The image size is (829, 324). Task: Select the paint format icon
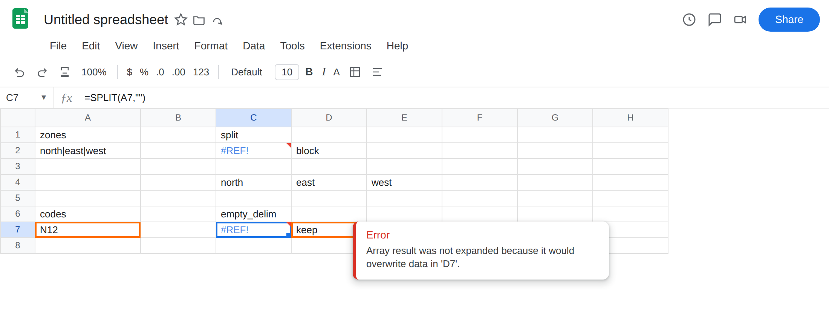point(65,72)
